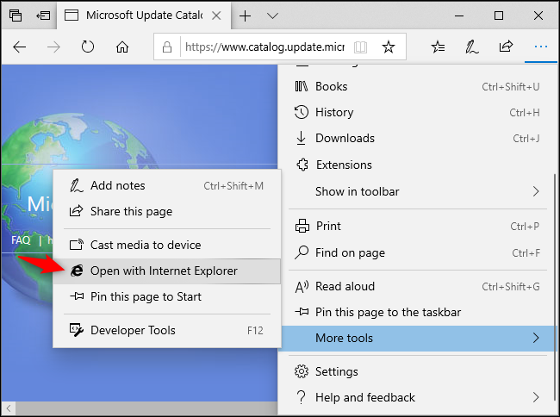Open the tab preview chevron dropdown
This screenshot has height=417, width=560.
pyautogui.click(x=273, y=16)
